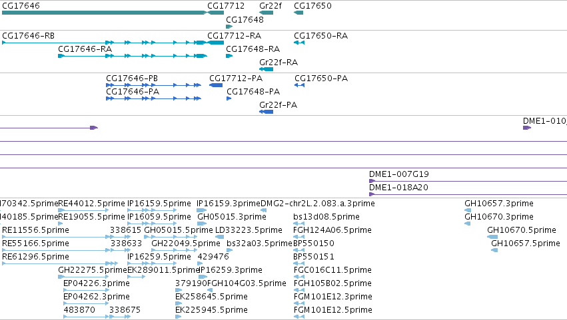The width and height of the screenshot is (567, 320).
Task: Select transcript CG17650-RA label
Action: (321, 36)
